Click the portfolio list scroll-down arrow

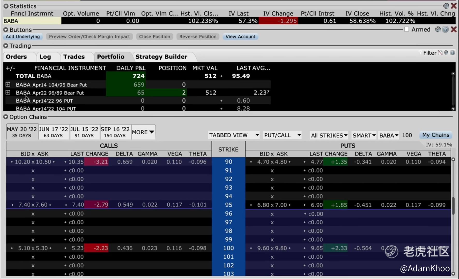(453, 109)
